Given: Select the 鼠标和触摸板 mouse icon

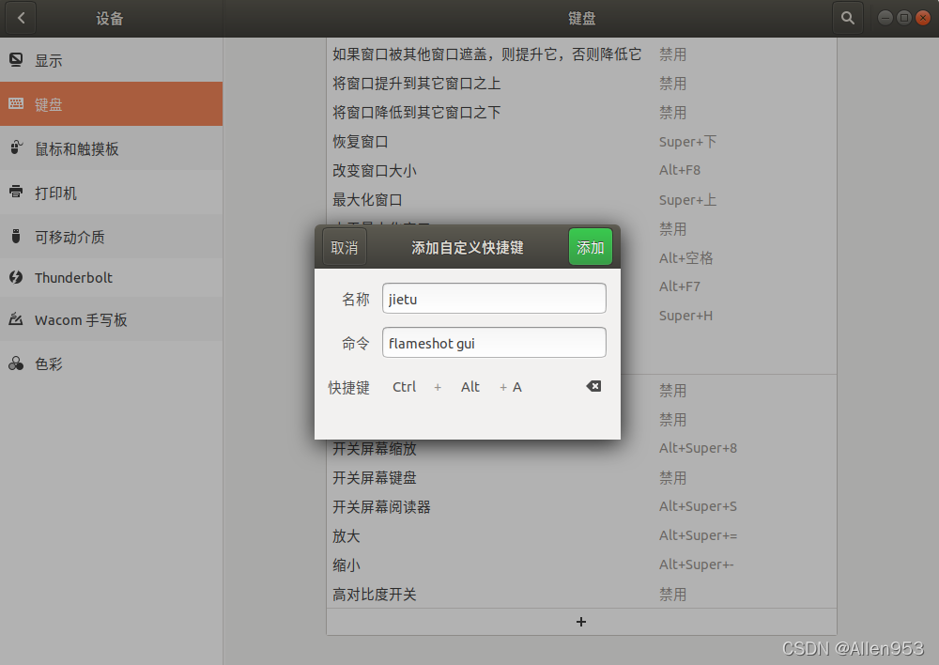Looking at the screenshot, I should click(x=16, y=148).
